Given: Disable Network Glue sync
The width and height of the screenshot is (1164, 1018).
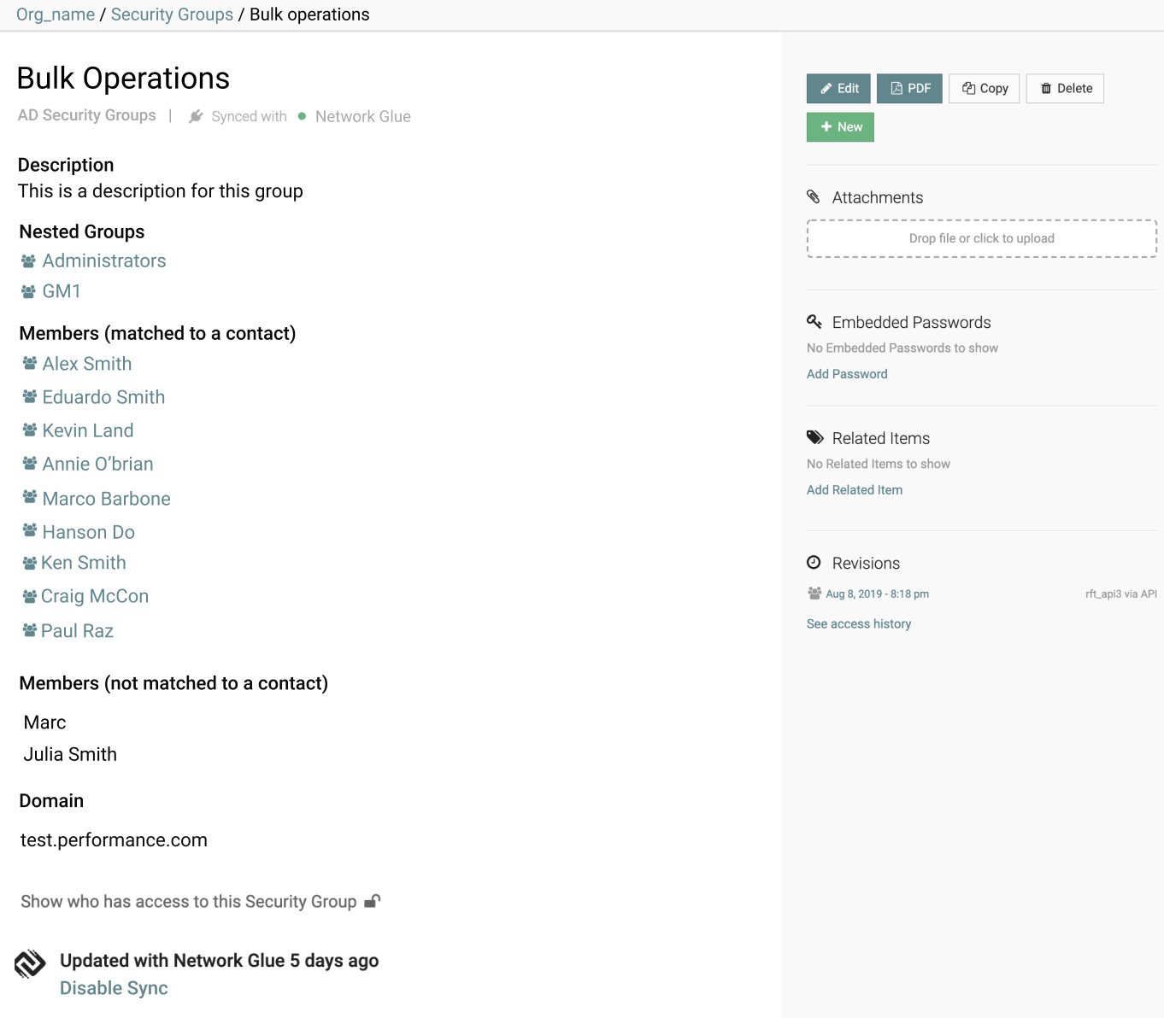Looking at the screenshot, I should tap(114, 987).
